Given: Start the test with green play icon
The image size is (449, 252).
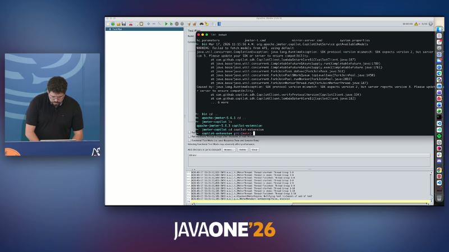Looking at the screenshot, I should click(x=166, y=24).
